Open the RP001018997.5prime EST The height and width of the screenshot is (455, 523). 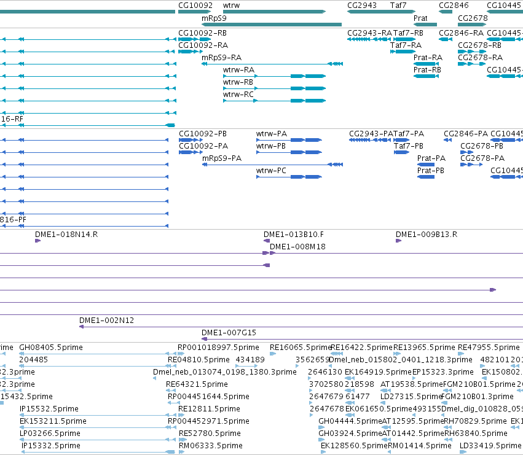[181, 354]
